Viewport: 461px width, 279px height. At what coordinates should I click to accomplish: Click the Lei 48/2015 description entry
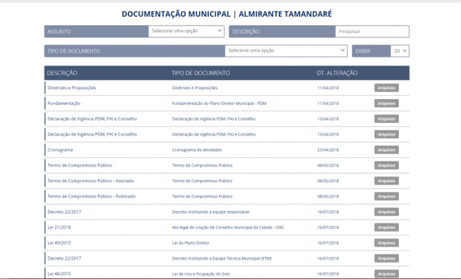coord(59,274)
